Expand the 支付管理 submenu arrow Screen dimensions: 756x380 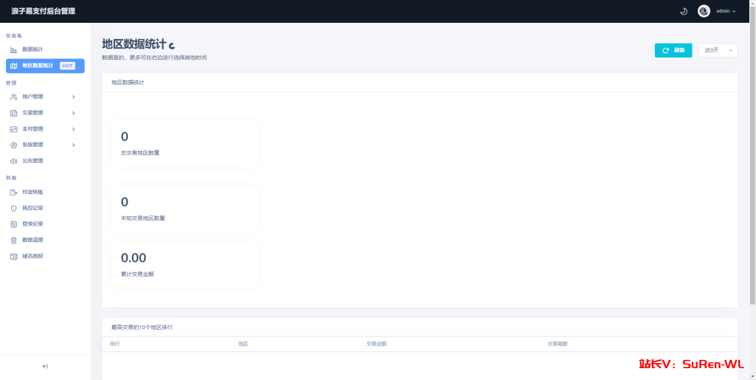point(73,129)
